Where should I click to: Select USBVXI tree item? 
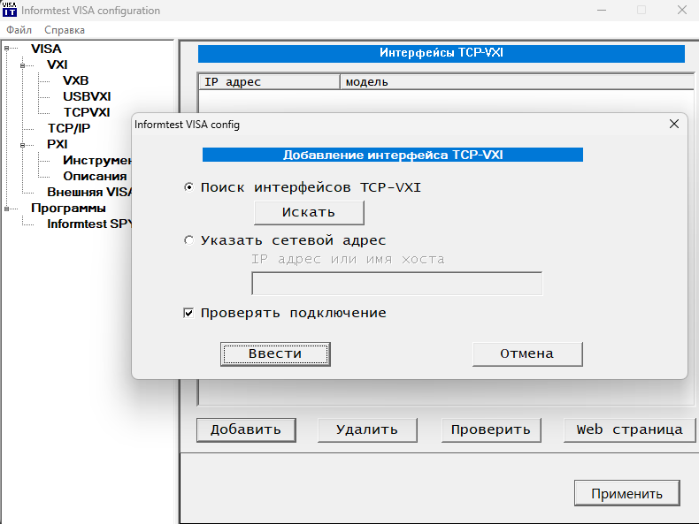click(x=87, y=96)
